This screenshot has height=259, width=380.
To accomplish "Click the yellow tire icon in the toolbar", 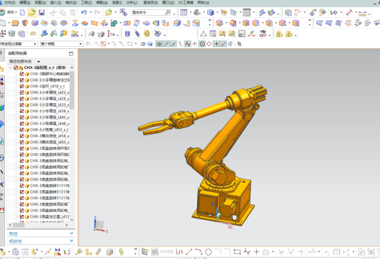I will coord(147,33).
